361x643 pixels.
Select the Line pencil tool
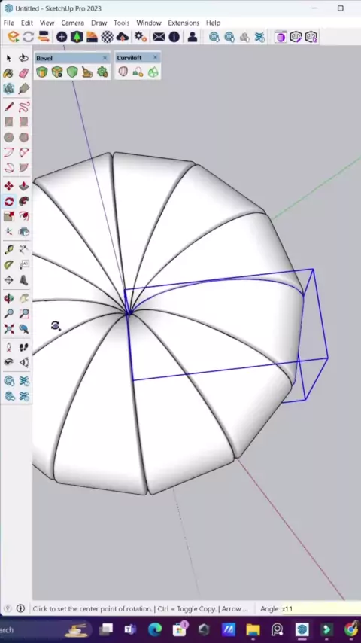pos(8,107)
